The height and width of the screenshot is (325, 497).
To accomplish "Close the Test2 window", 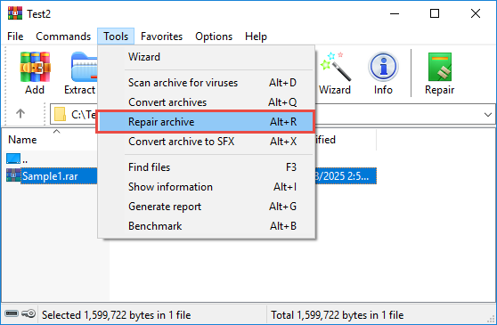I will (x=476, y=13).
